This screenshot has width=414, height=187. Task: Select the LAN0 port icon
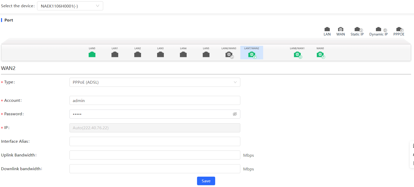click(92, 54)
